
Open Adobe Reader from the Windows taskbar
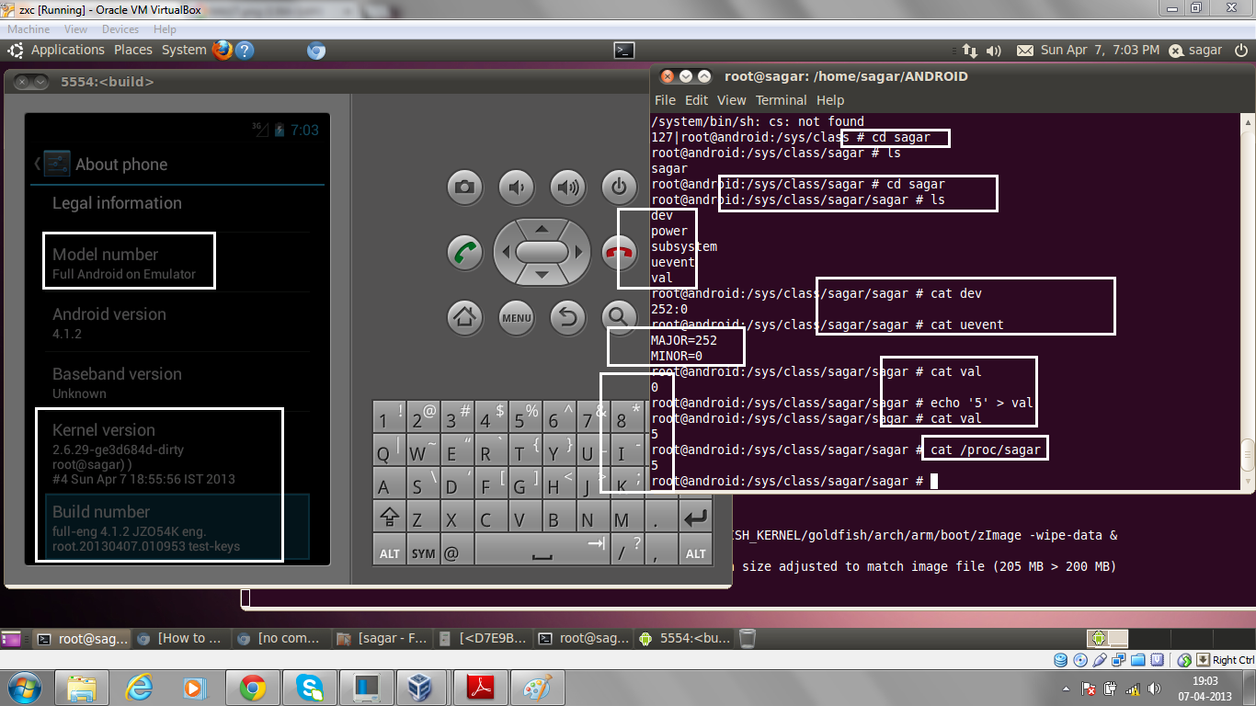click(479, 687)
